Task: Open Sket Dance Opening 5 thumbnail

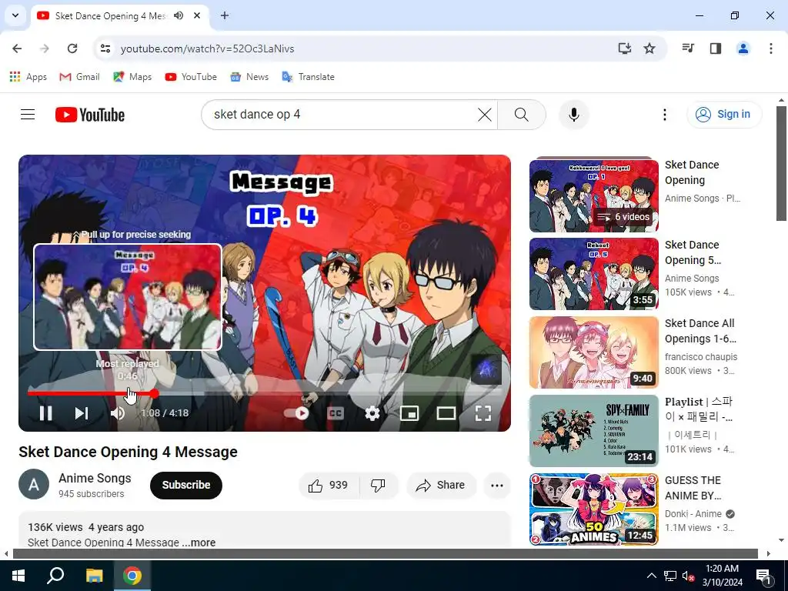Action: [594, 274]
